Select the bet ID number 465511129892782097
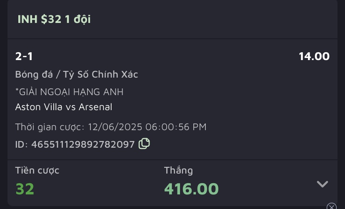This screenshot has height=209, width=345. [x=83, y=144]
